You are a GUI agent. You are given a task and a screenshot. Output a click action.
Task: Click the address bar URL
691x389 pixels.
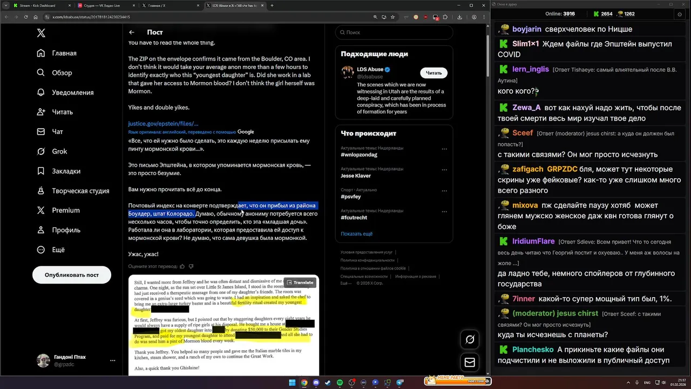91,17
